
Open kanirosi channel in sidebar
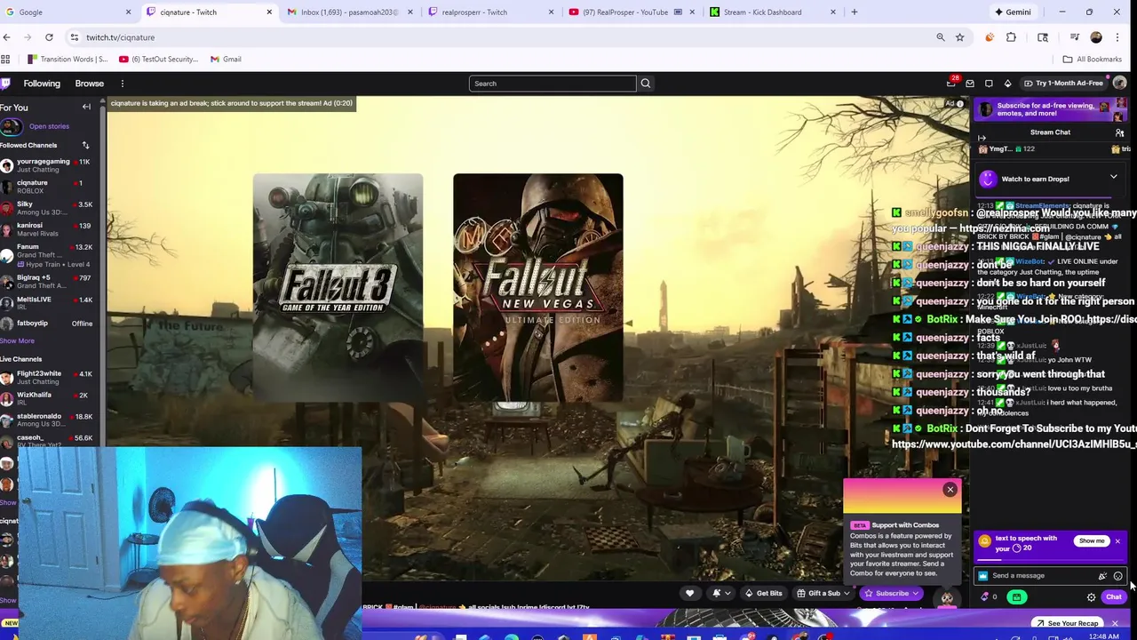click(x=47, y=229)
